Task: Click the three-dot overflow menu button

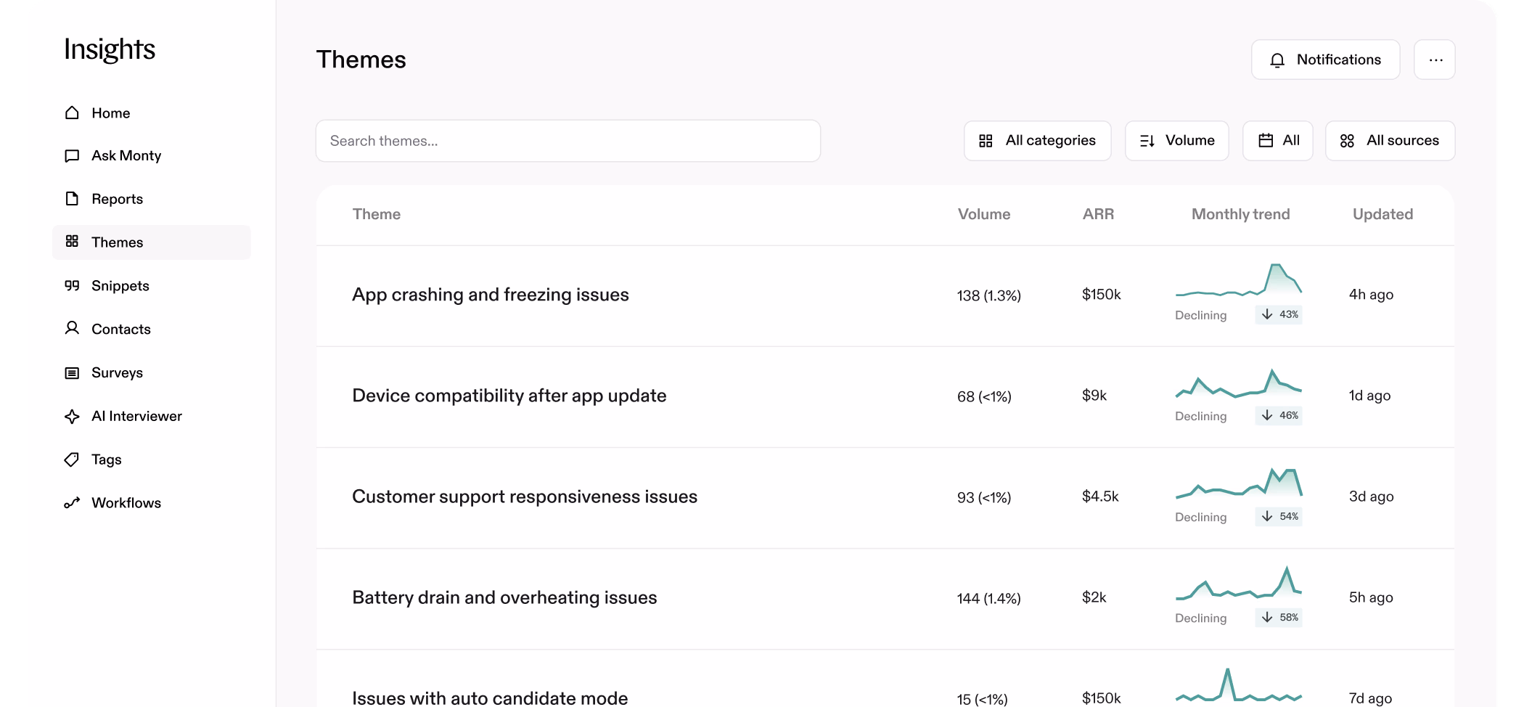Action: click(x=1435, y=60)
